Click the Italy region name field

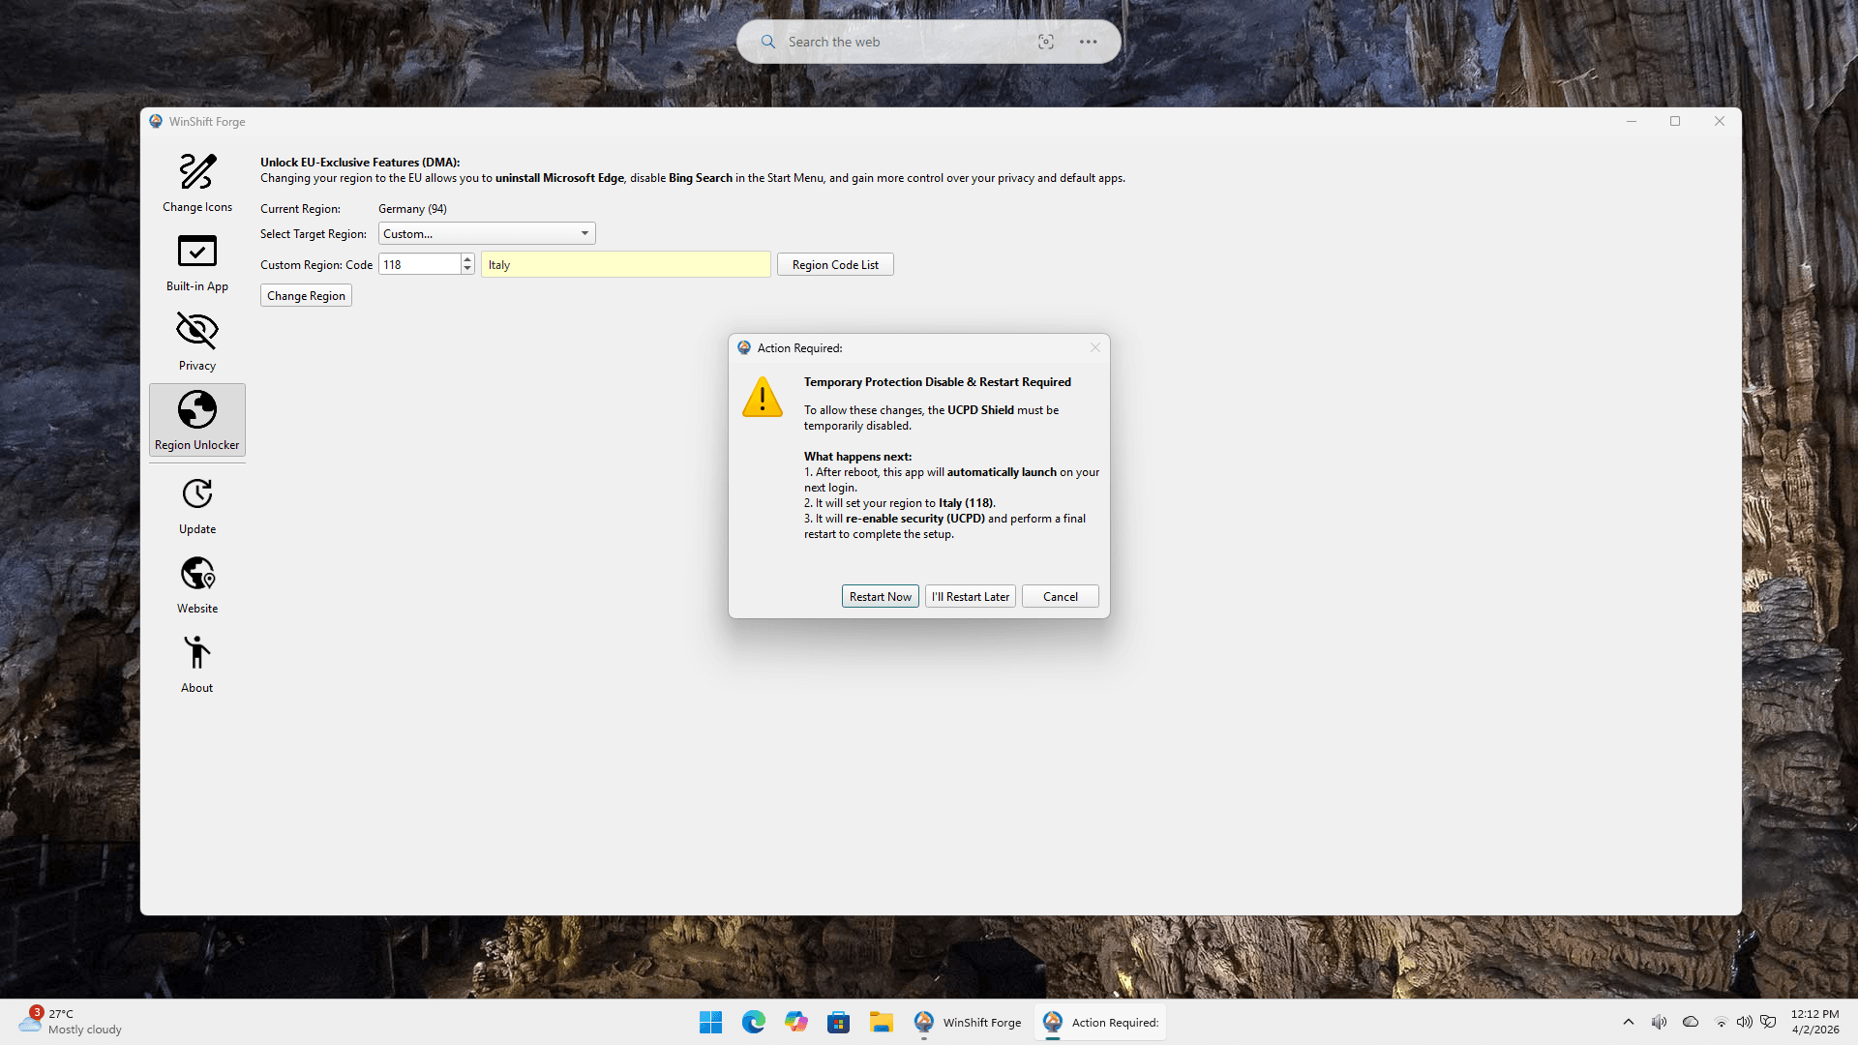[625, 264]
